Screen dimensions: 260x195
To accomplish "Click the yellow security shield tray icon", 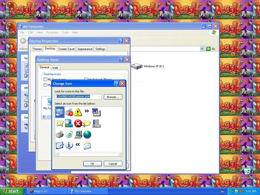I will coord(236,191).
